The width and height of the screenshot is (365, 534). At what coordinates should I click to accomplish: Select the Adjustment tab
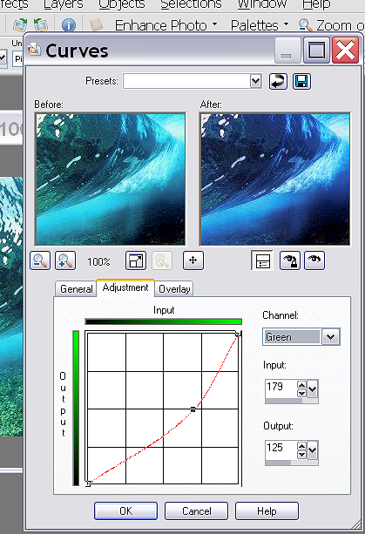click(125, 287)
